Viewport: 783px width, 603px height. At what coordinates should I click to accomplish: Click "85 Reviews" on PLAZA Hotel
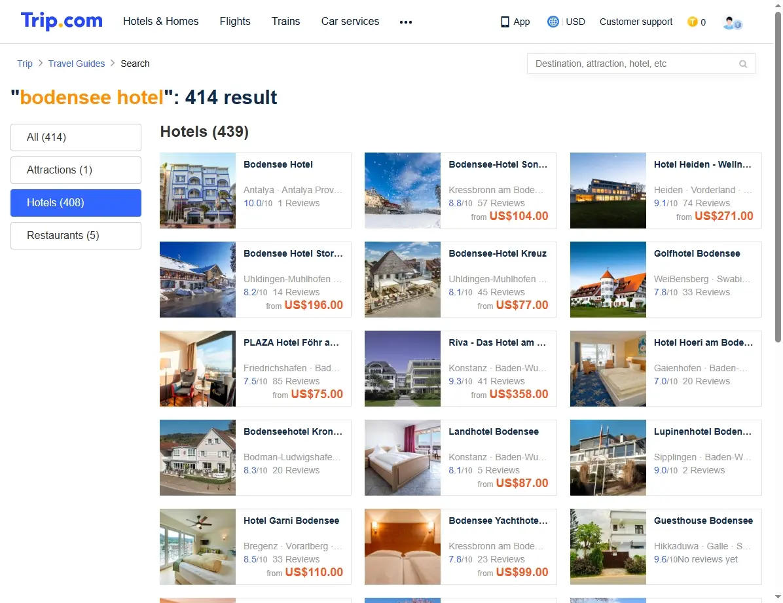pyautogui.click(x=296, y=381)
